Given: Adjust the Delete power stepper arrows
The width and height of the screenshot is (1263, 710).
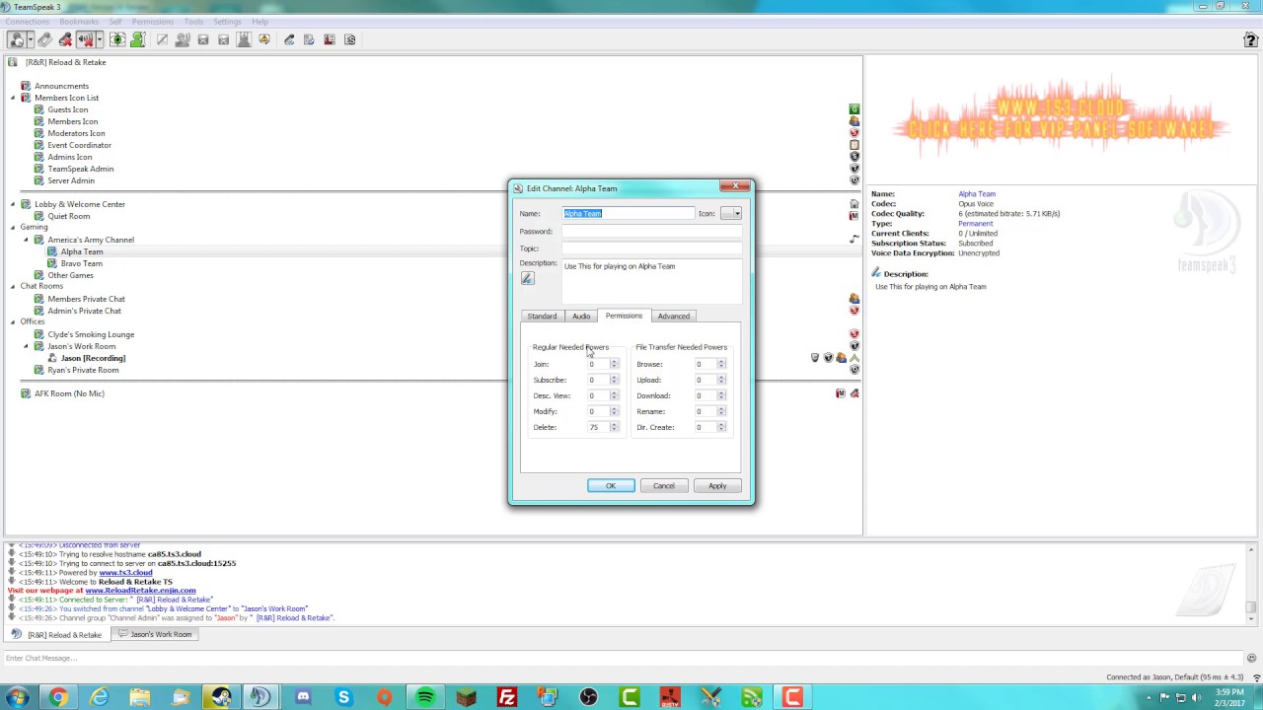Looking at the screenshot, I should coord(614,427).
